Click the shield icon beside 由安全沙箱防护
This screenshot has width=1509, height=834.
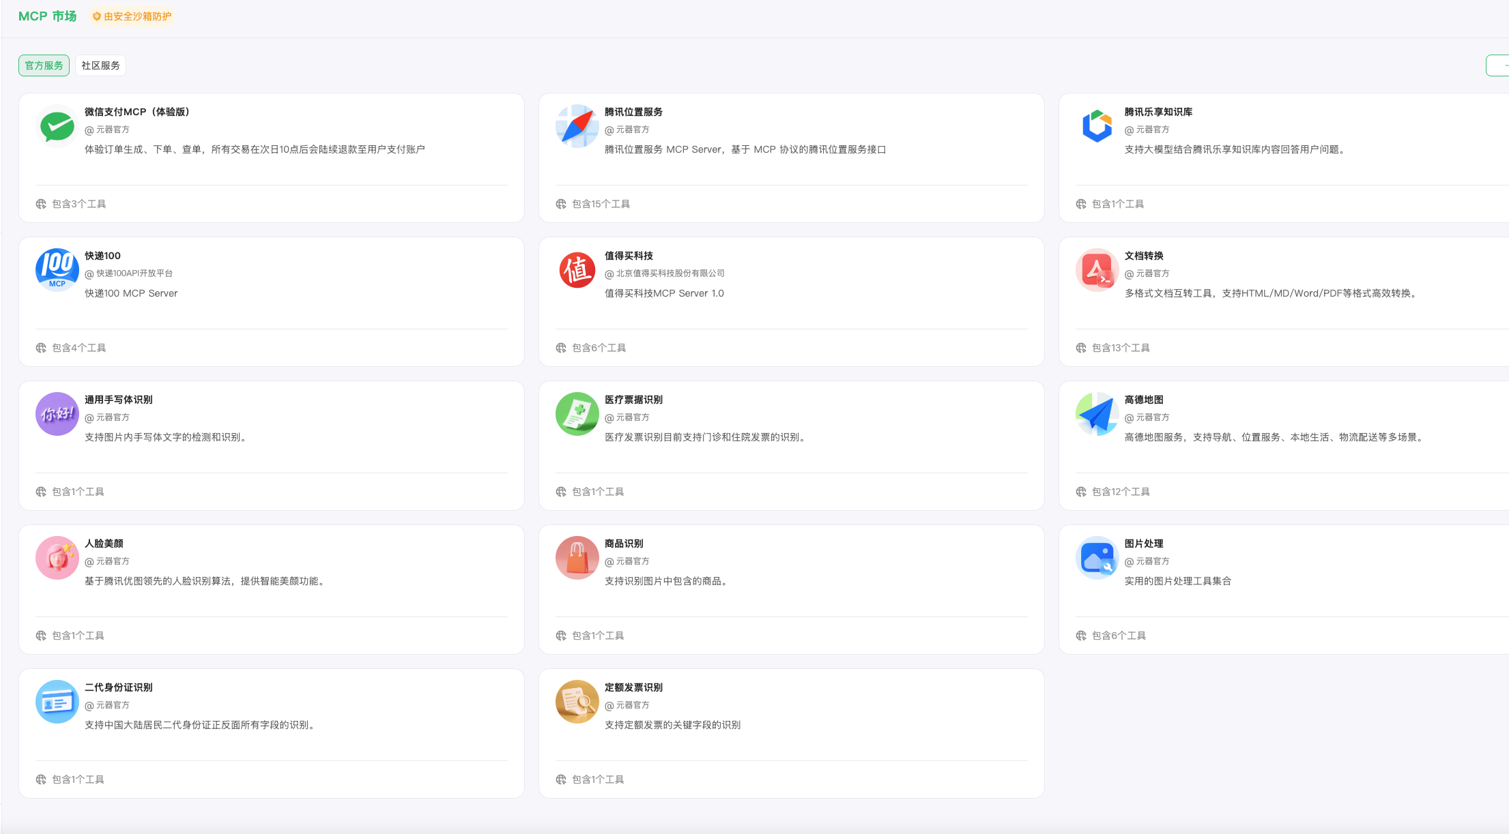(x=97, y=16)
